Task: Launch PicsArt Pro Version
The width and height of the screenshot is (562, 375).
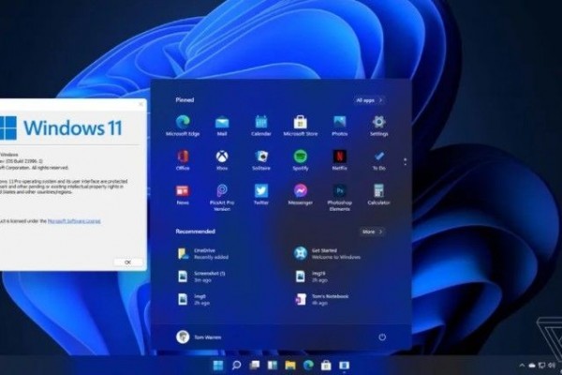Action: coord(222,198)
